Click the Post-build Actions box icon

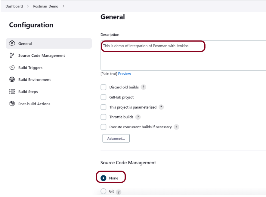(12, 104)
